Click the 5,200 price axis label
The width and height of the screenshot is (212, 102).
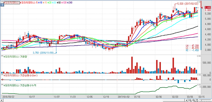pos(208,14)
